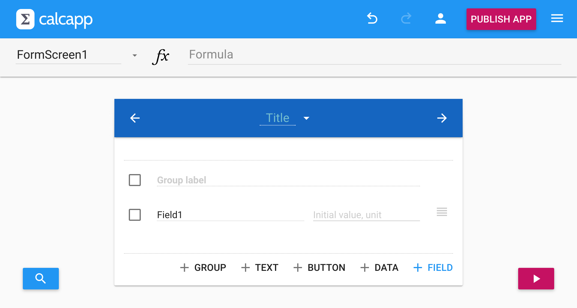Open the hamburger menu

pos(557,19)
